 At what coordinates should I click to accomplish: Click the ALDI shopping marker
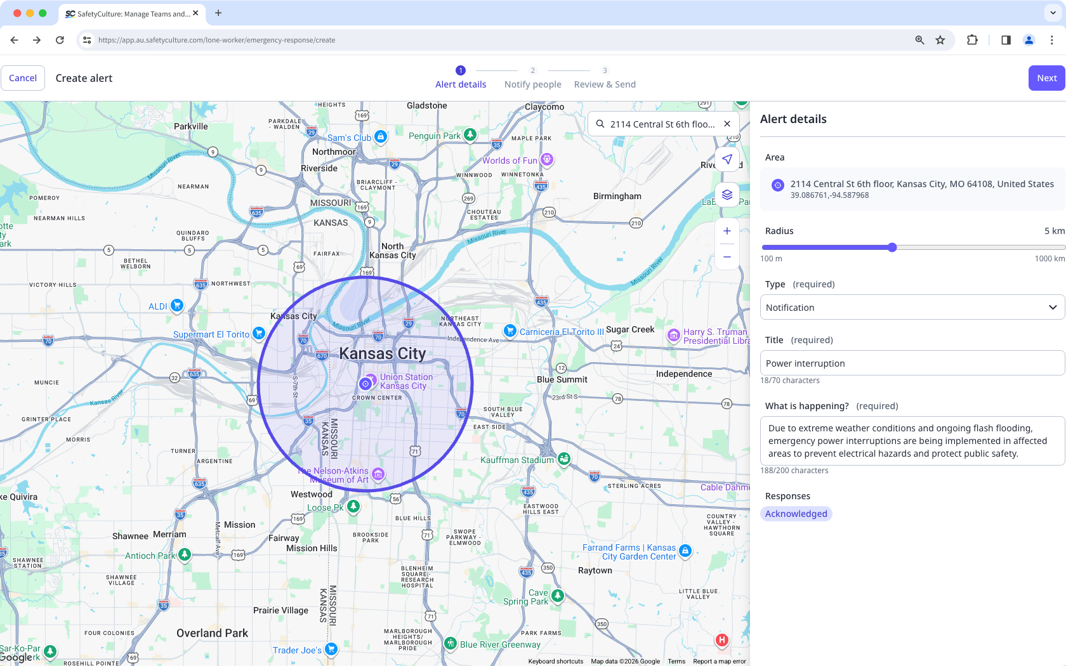click(177, 306)
